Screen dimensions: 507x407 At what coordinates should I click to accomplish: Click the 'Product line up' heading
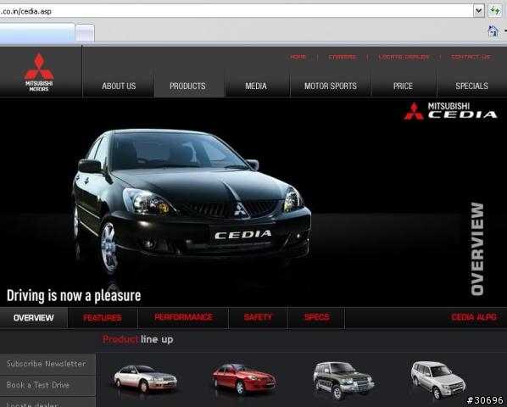[x=137, y=339]
